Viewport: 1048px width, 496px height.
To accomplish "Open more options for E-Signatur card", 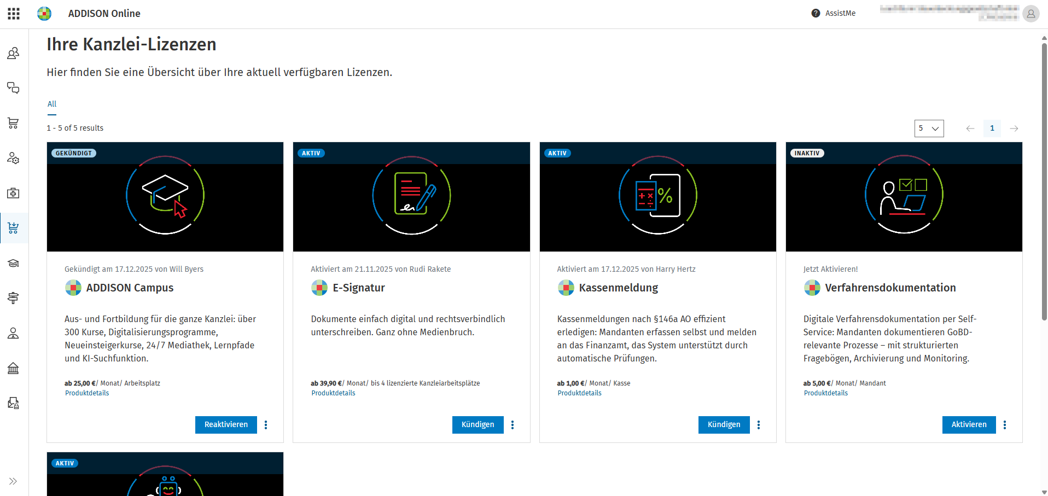I will tap(513, 425).
